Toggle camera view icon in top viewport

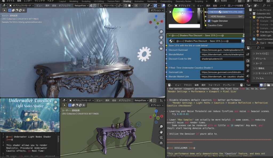coord(161,43)
